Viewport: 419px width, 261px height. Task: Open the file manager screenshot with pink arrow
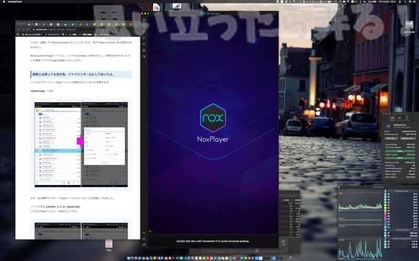click(x=81, y=145)
